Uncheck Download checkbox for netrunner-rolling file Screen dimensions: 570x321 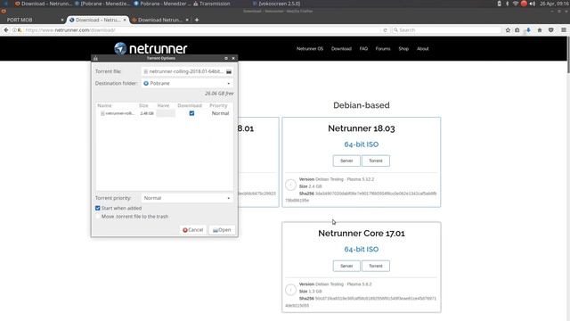[191, 113]
